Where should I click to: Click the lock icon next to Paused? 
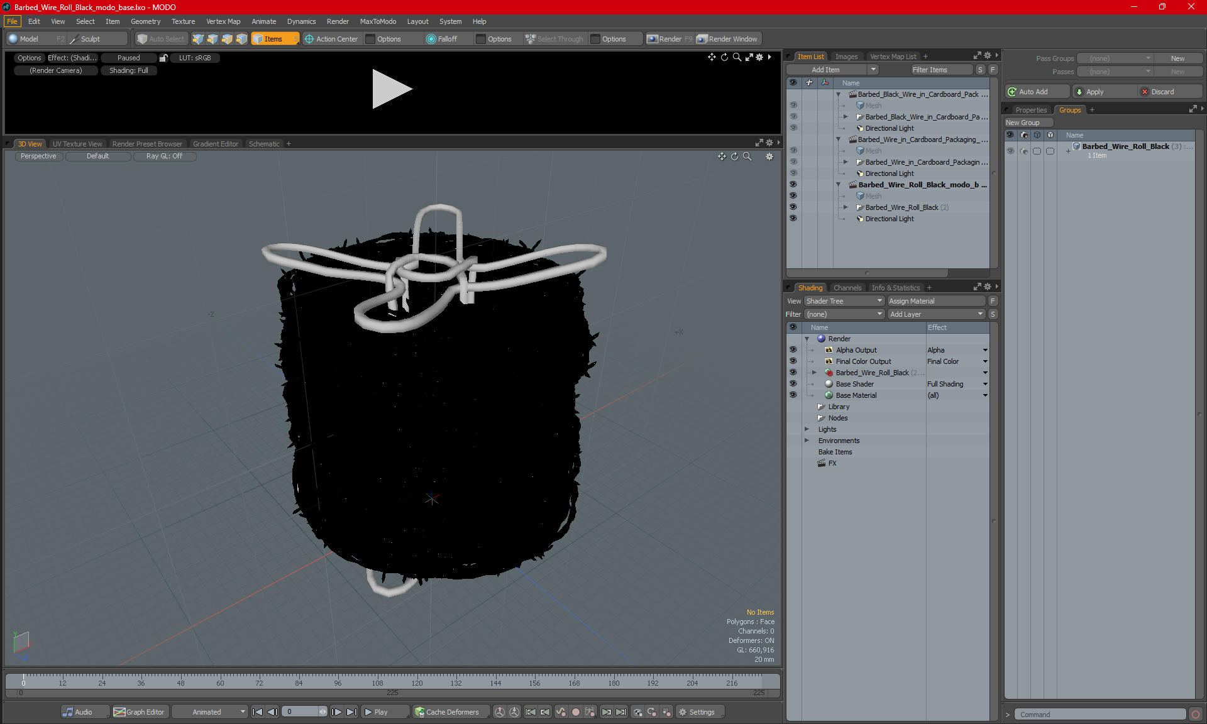163,58
